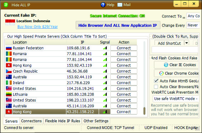This screenshot has height=133, width=202.
Task: Click the Lithuania flag icon
Action: tap(9, 94)
